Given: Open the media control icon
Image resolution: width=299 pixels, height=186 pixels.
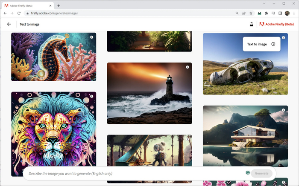Looking at the screenshot, I should click(x=273, y=13).
